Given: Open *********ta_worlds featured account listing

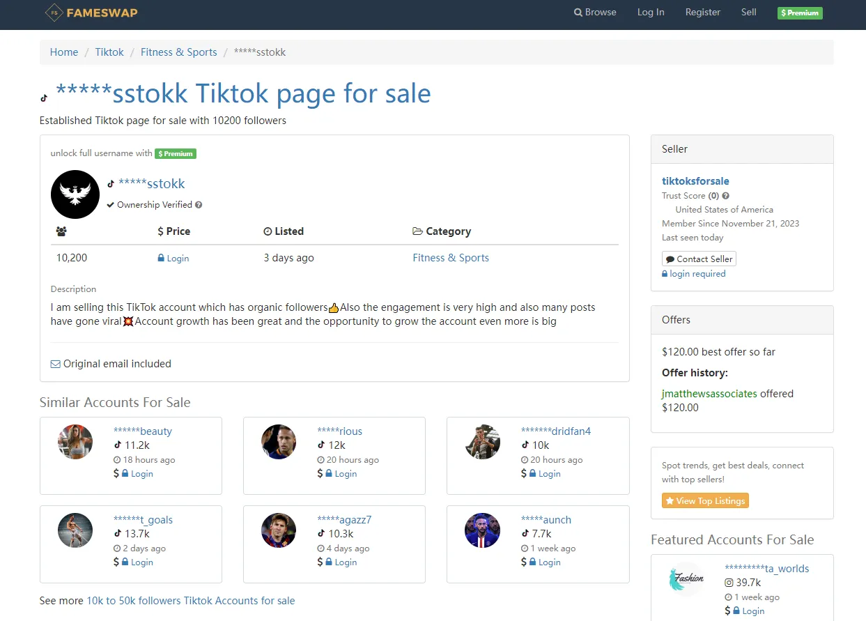Looking at the screenshot, I should [x=767, y=569].
